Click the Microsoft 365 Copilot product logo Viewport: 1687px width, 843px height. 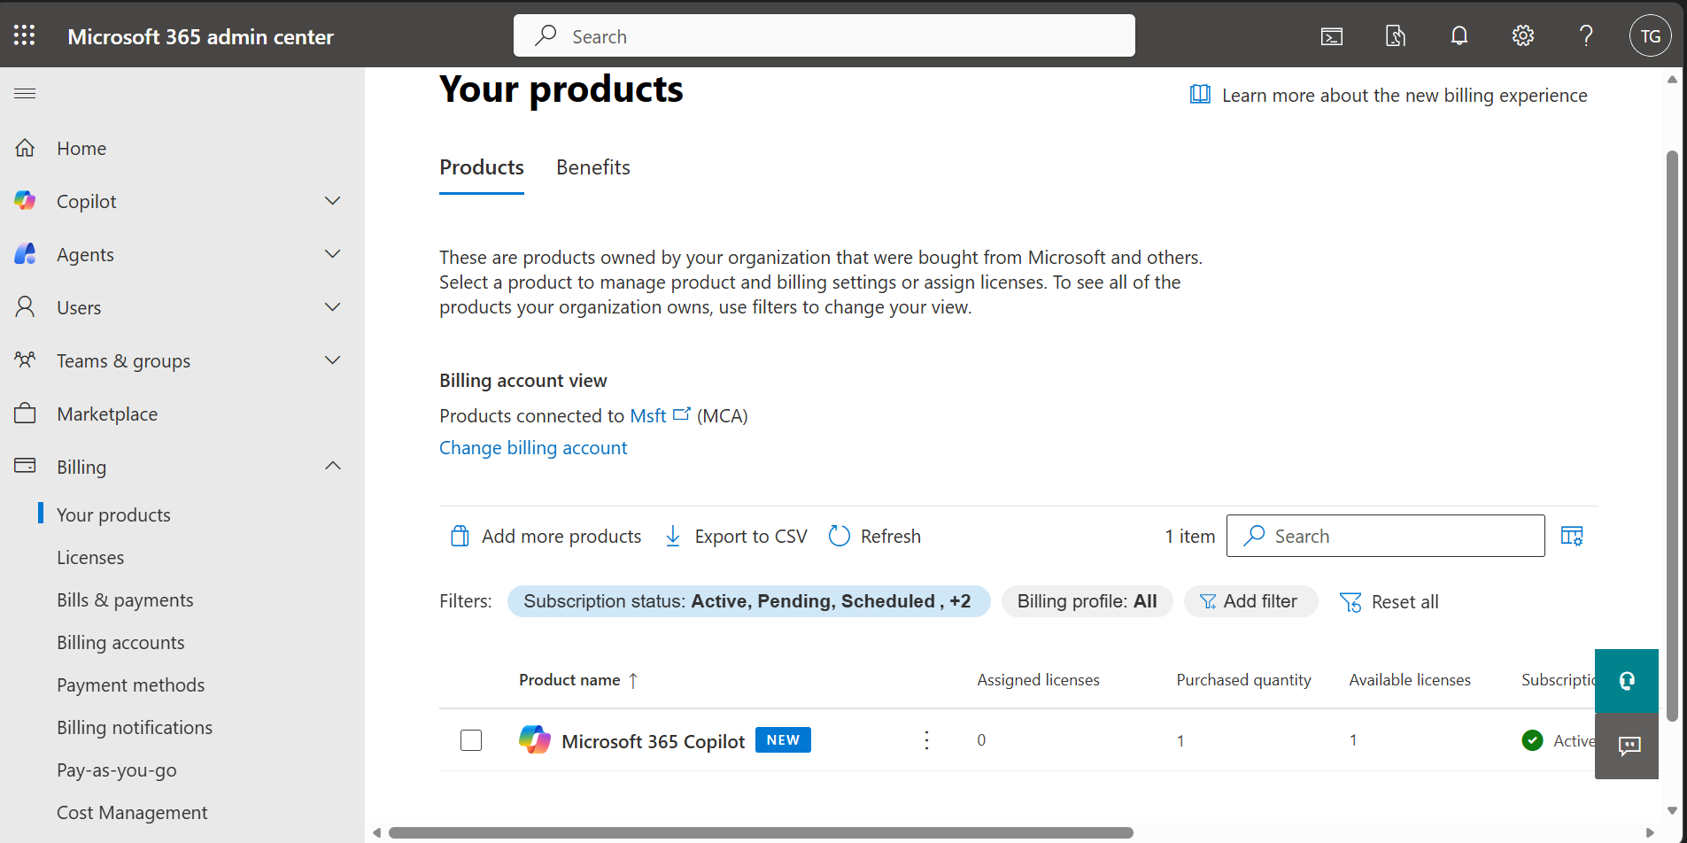534,739
